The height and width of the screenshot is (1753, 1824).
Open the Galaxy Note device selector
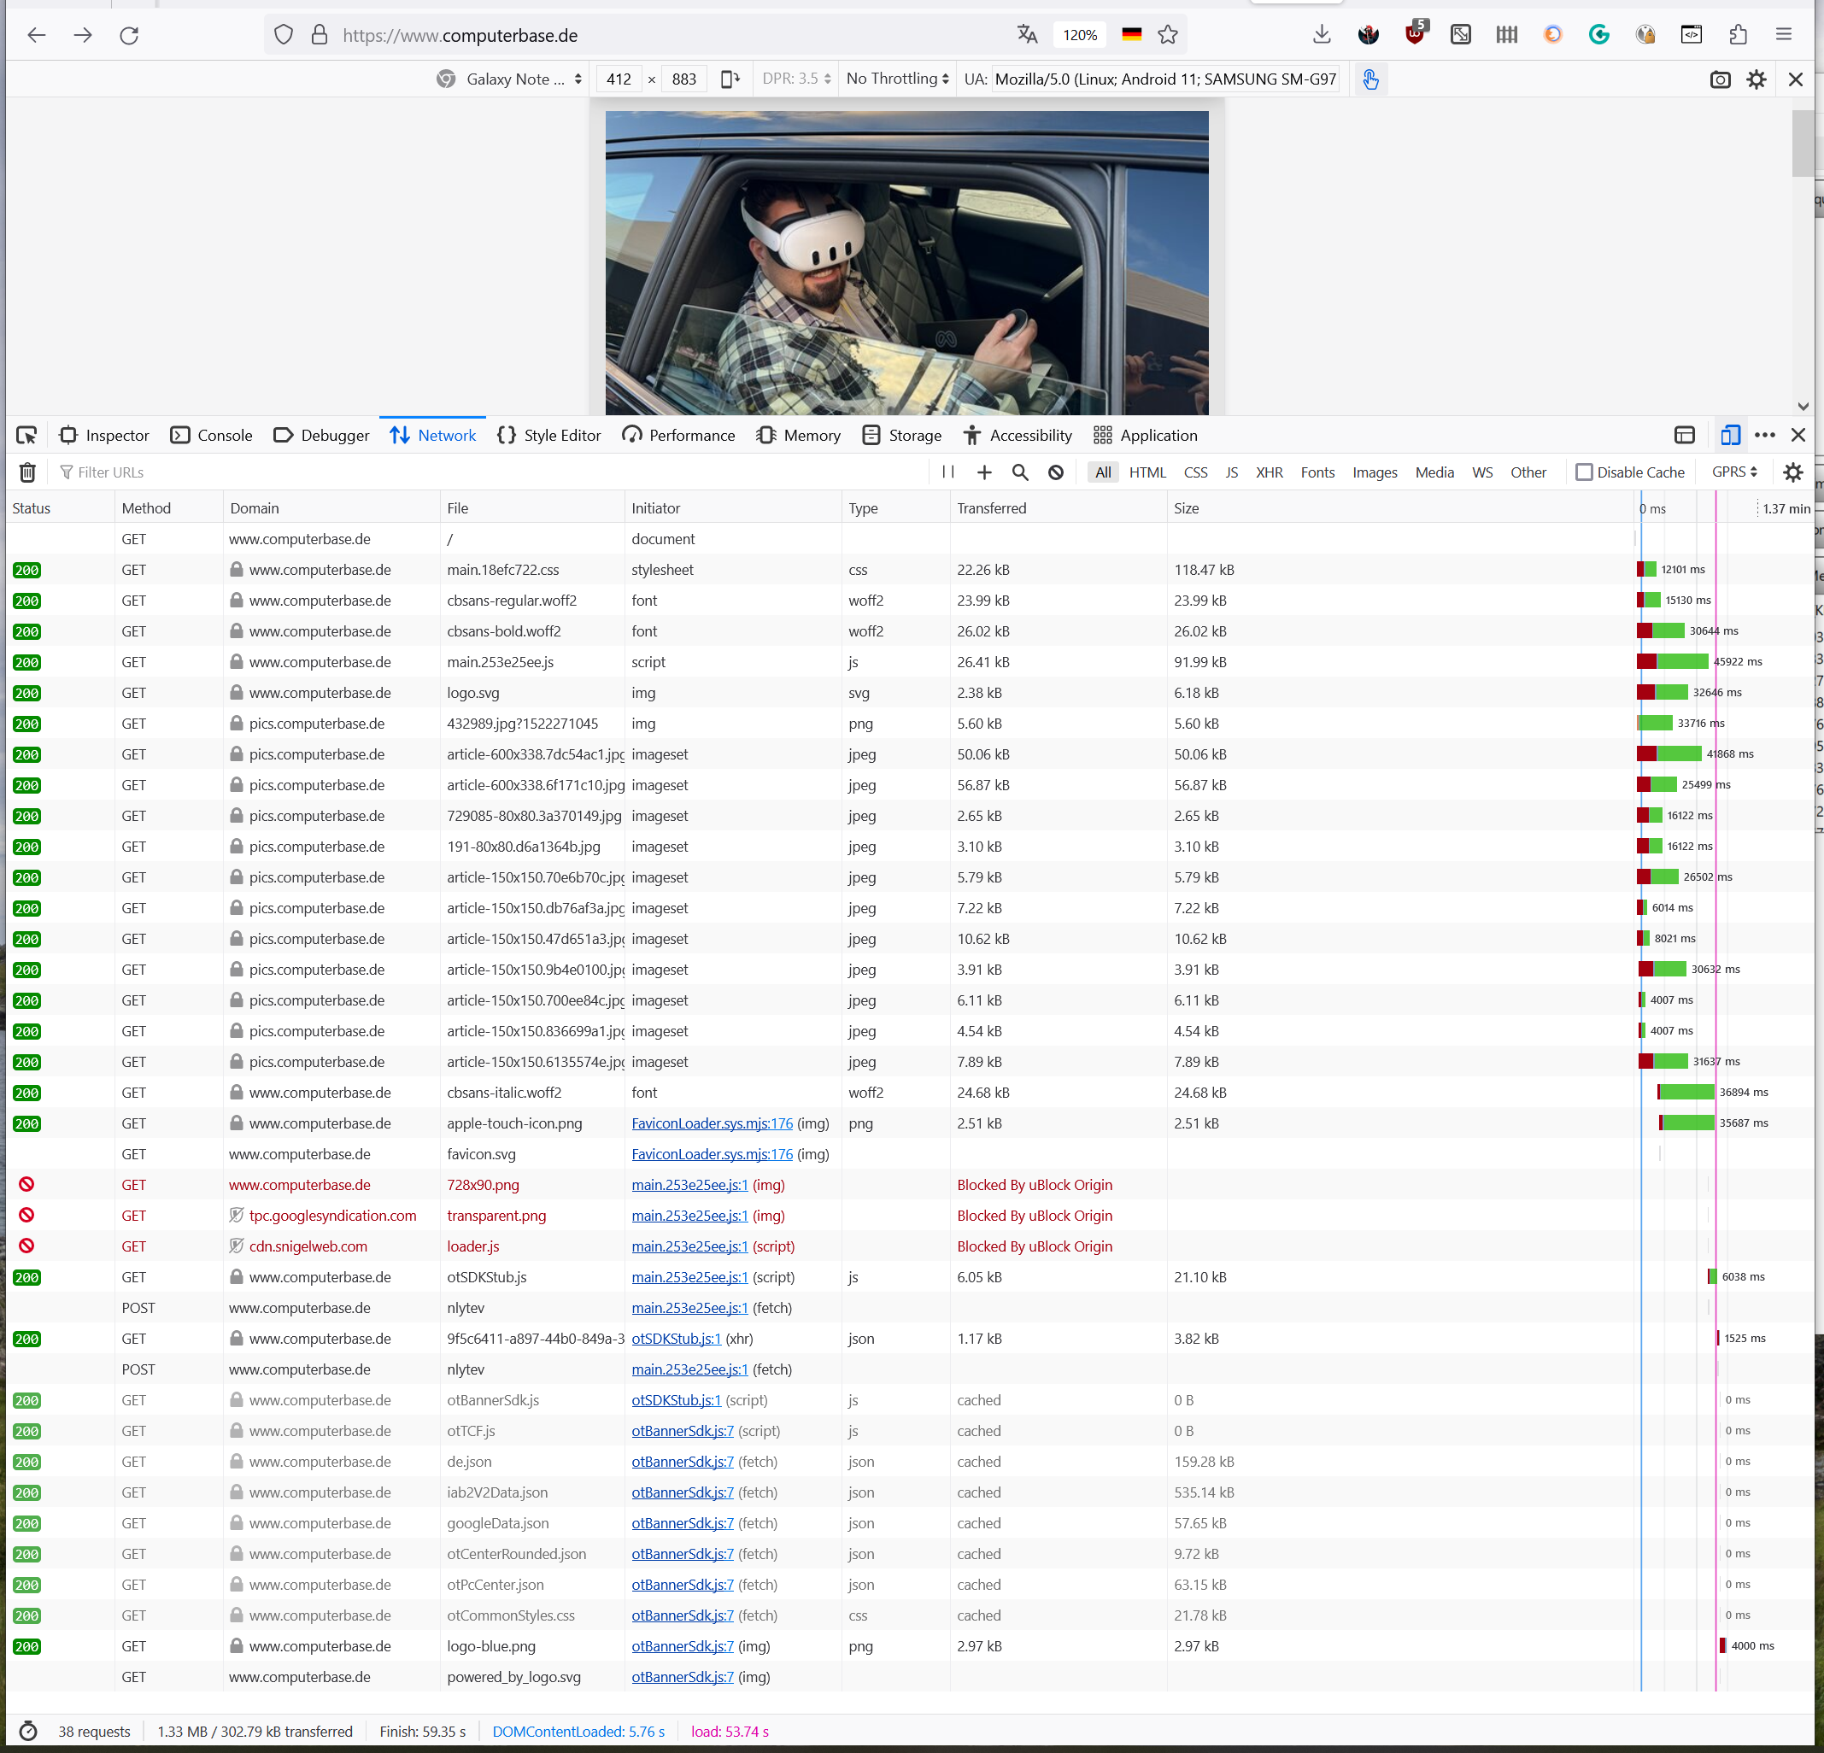point(510,79)
